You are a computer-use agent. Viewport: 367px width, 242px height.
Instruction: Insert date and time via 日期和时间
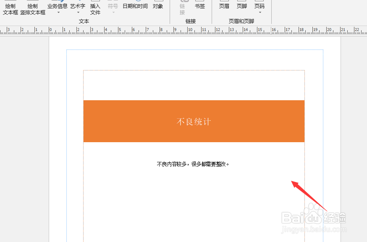click(135, 6)
